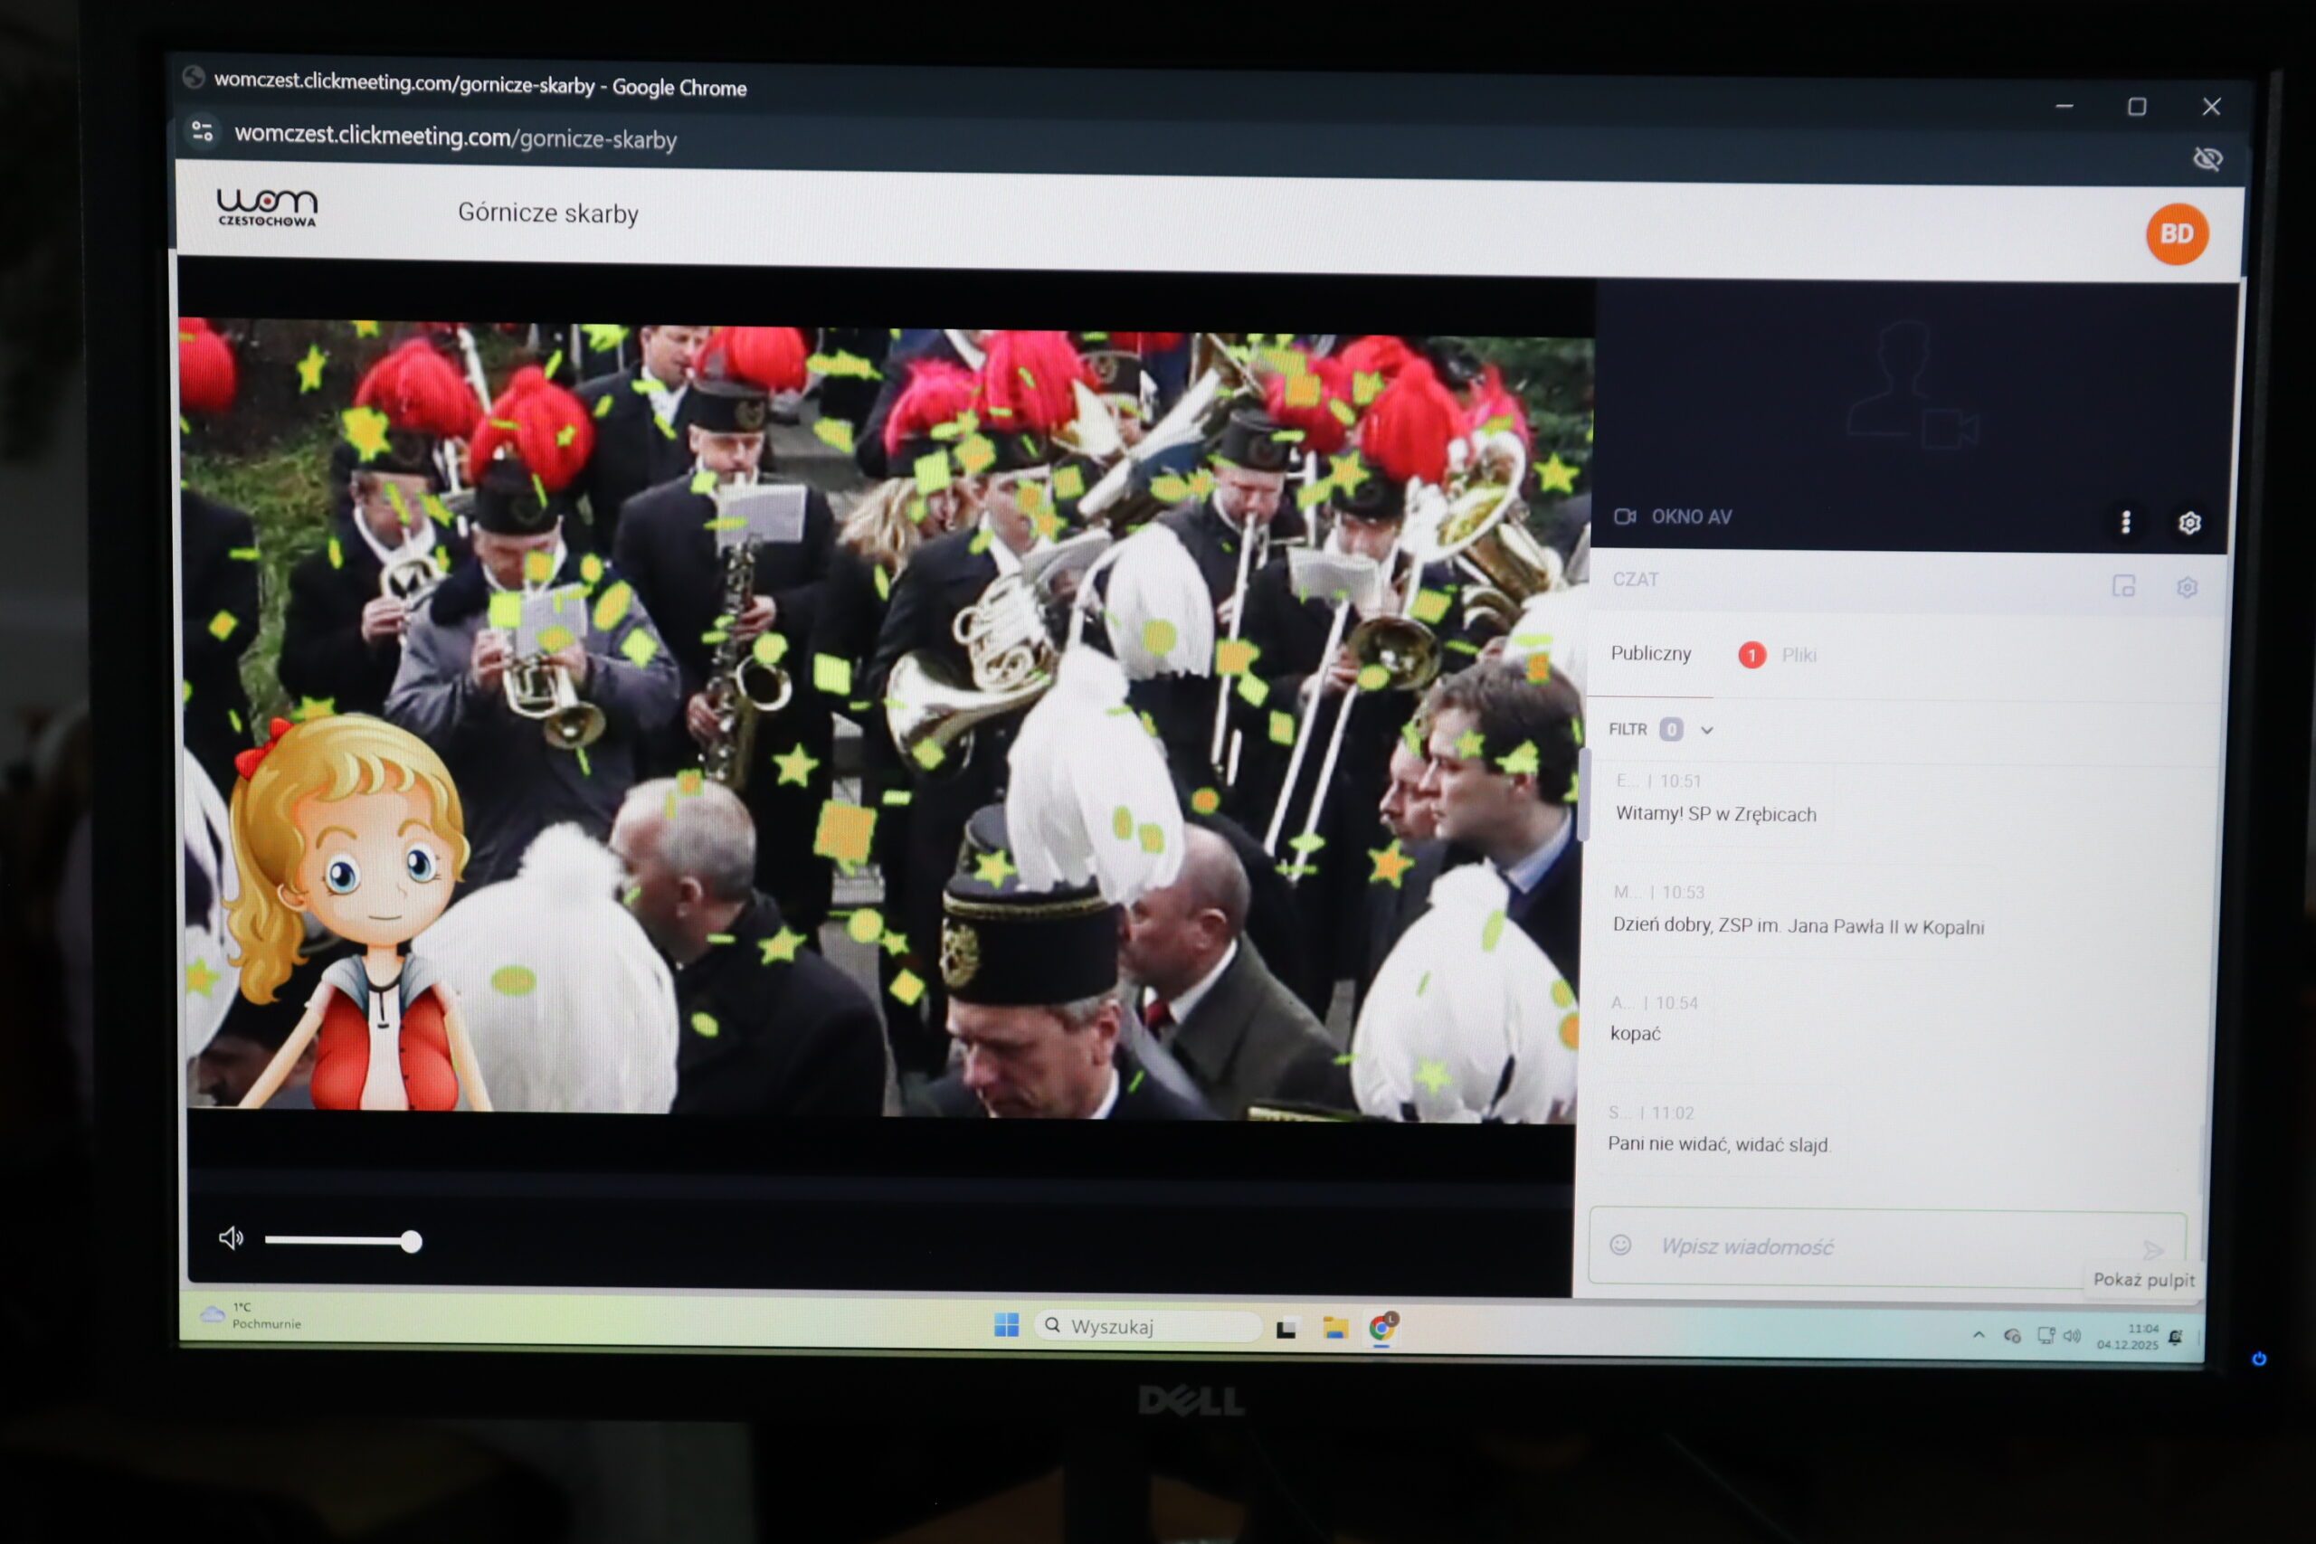Click the chat pop-out window icon
The height and width of the screenshot is (1544, 2316).
tap(2123, 586)
